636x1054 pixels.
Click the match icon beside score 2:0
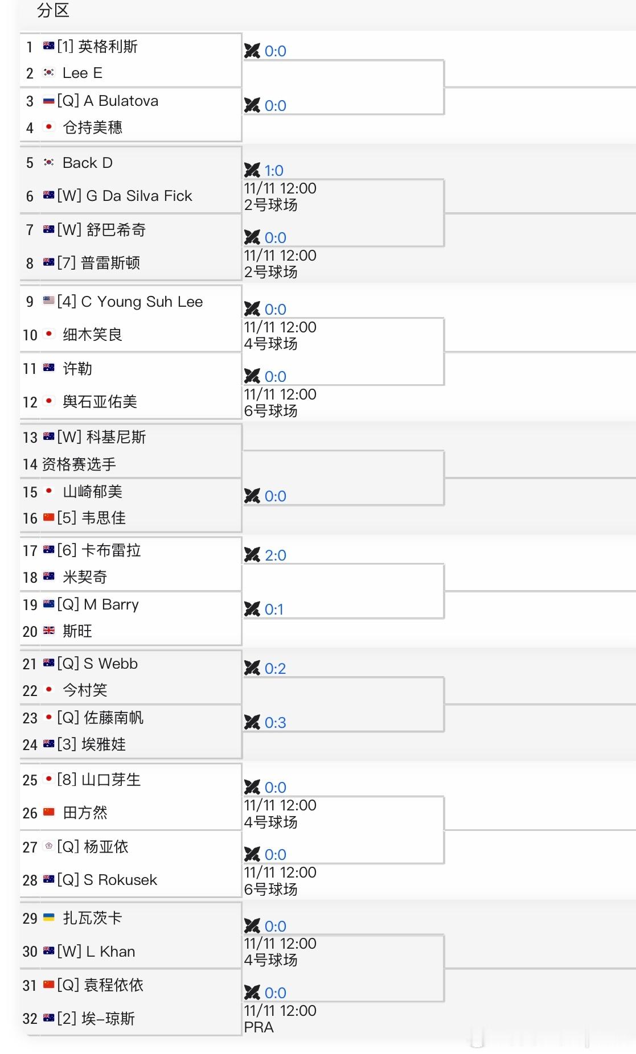(252, 555)
